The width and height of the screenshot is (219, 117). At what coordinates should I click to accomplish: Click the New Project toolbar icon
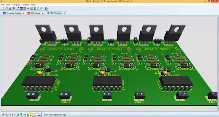point(3,8)
